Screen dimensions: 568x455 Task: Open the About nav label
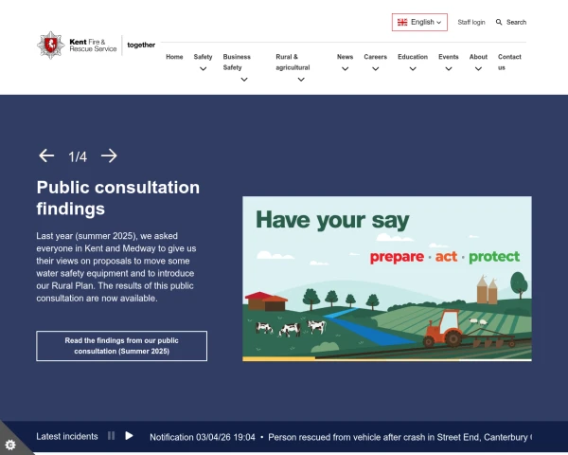[478, 57]
